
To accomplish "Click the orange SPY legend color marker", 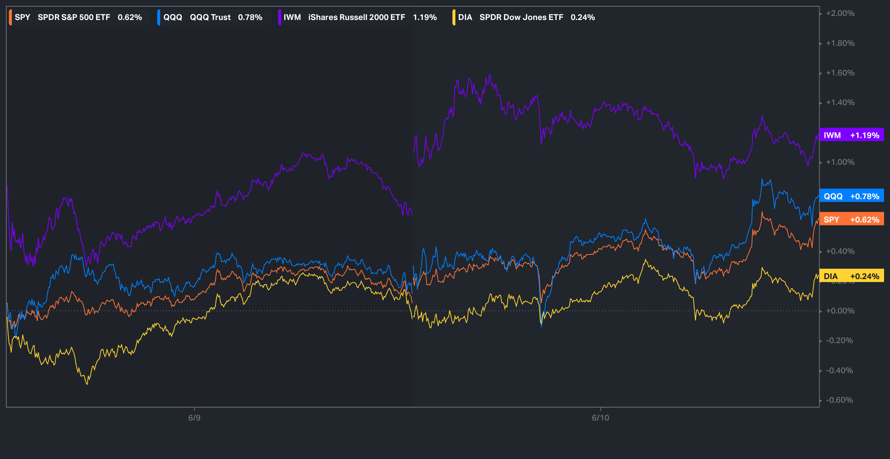I will [10, 17].
